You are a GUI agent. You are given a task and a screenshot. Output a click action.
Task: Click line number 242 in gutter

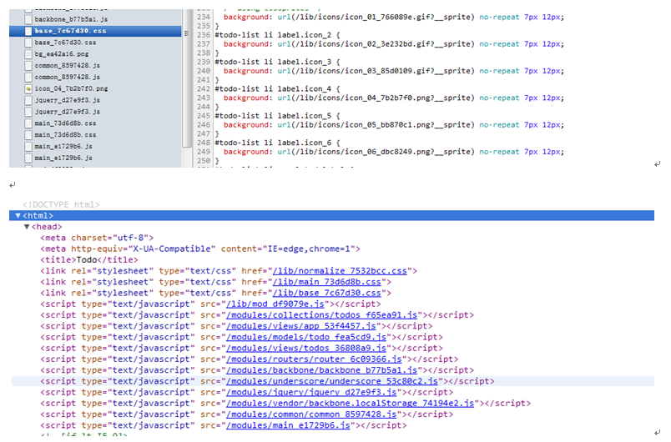click(204, 89)
